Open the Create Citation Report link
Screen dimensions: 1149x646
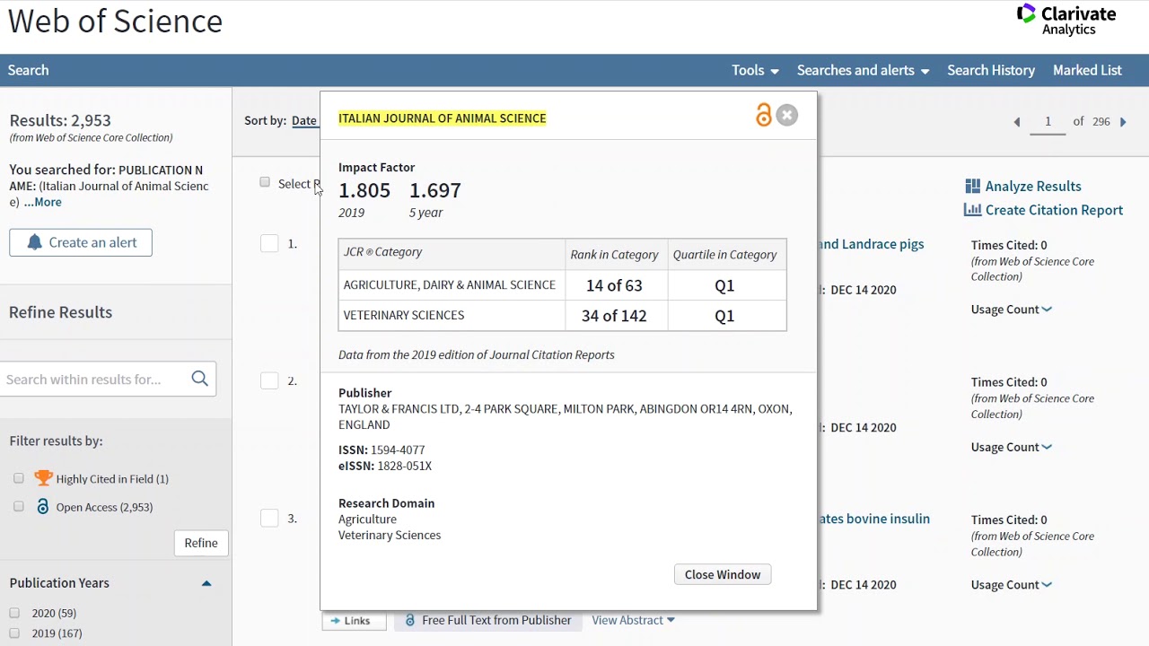coord(1054,210)
